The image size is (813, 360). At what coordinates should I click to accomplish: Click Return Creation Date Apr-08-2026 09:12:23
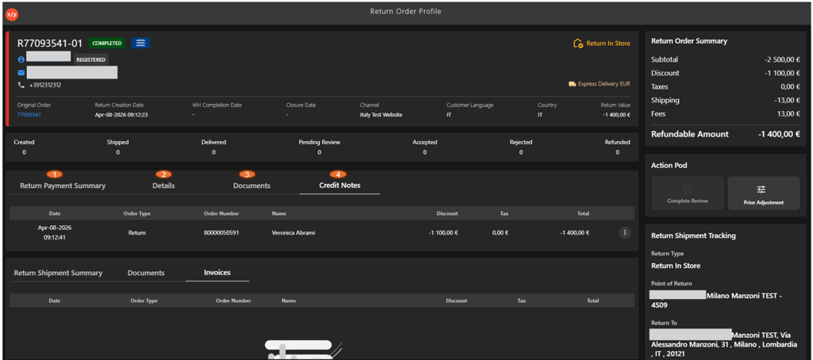pos(121,115)
